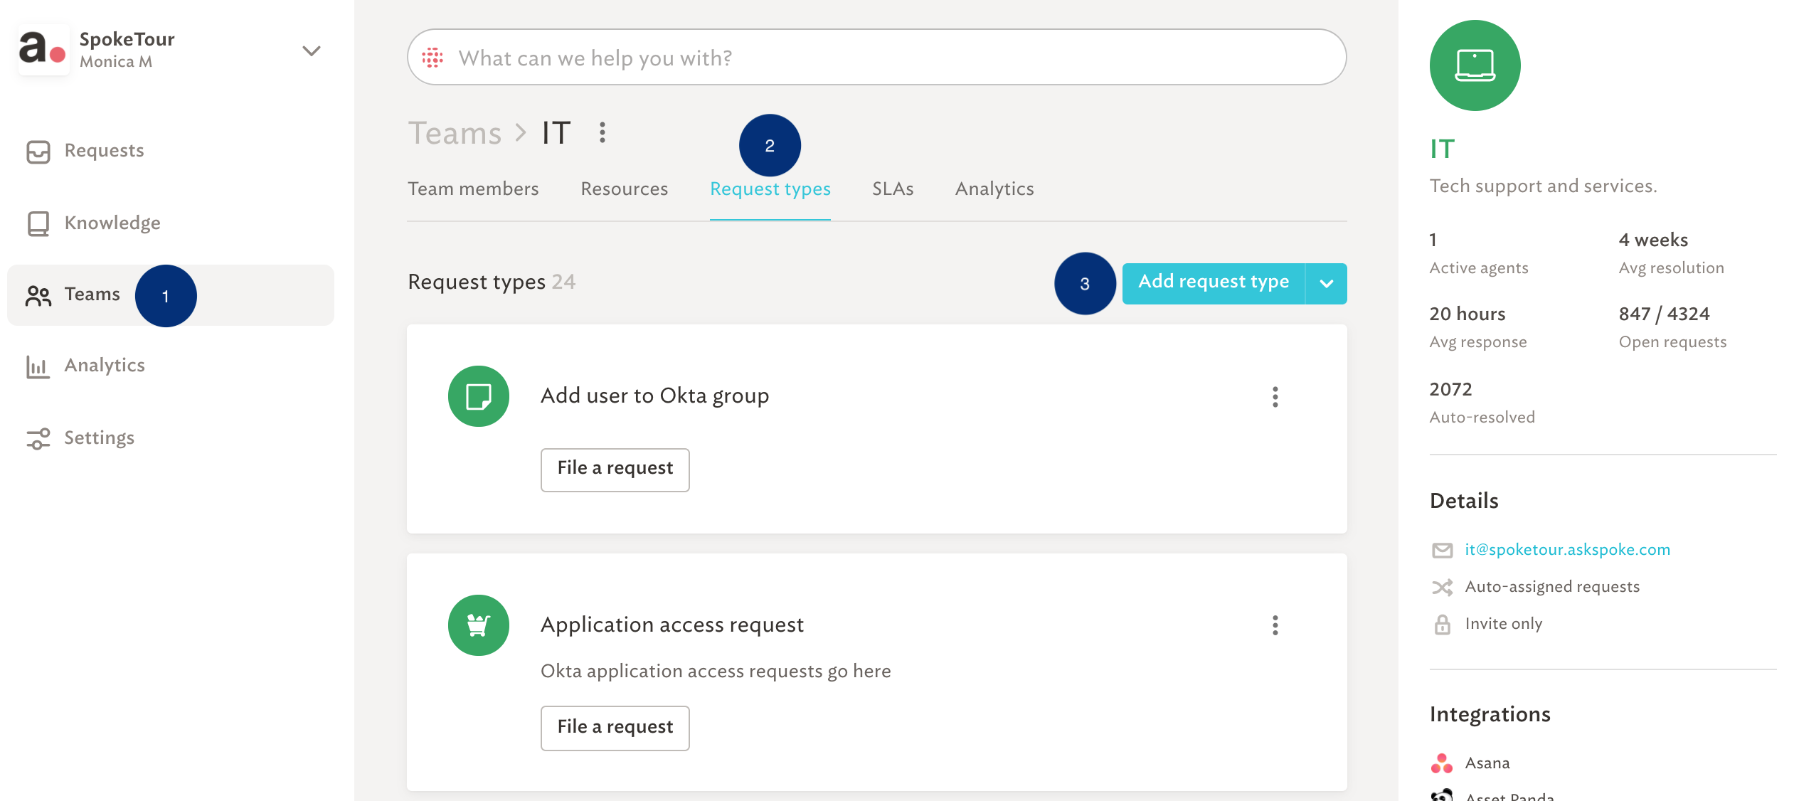Open Analytics in the sidebar

(171, 366)
